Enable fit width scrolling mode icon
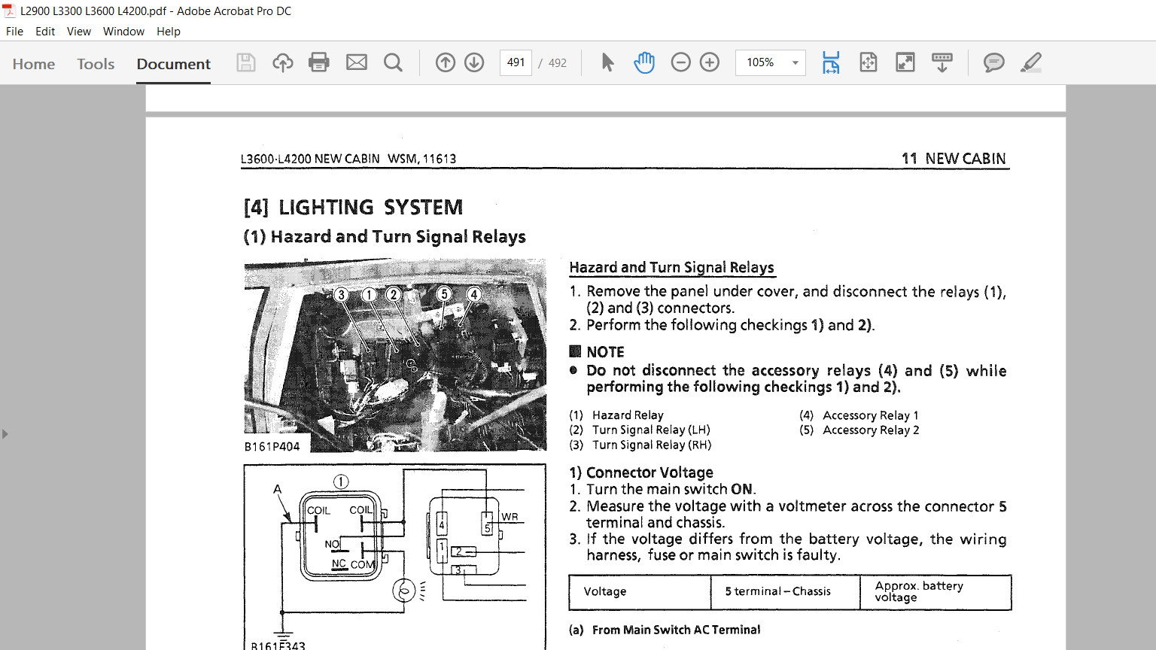The image size is (1156, 650). pos(831,62)
